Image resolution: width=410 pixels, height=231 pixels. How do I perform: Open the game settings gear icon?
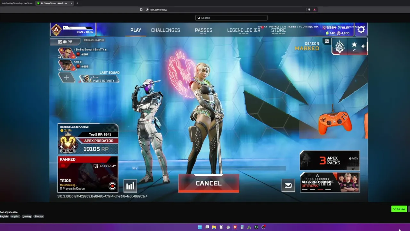coord(361,30)
